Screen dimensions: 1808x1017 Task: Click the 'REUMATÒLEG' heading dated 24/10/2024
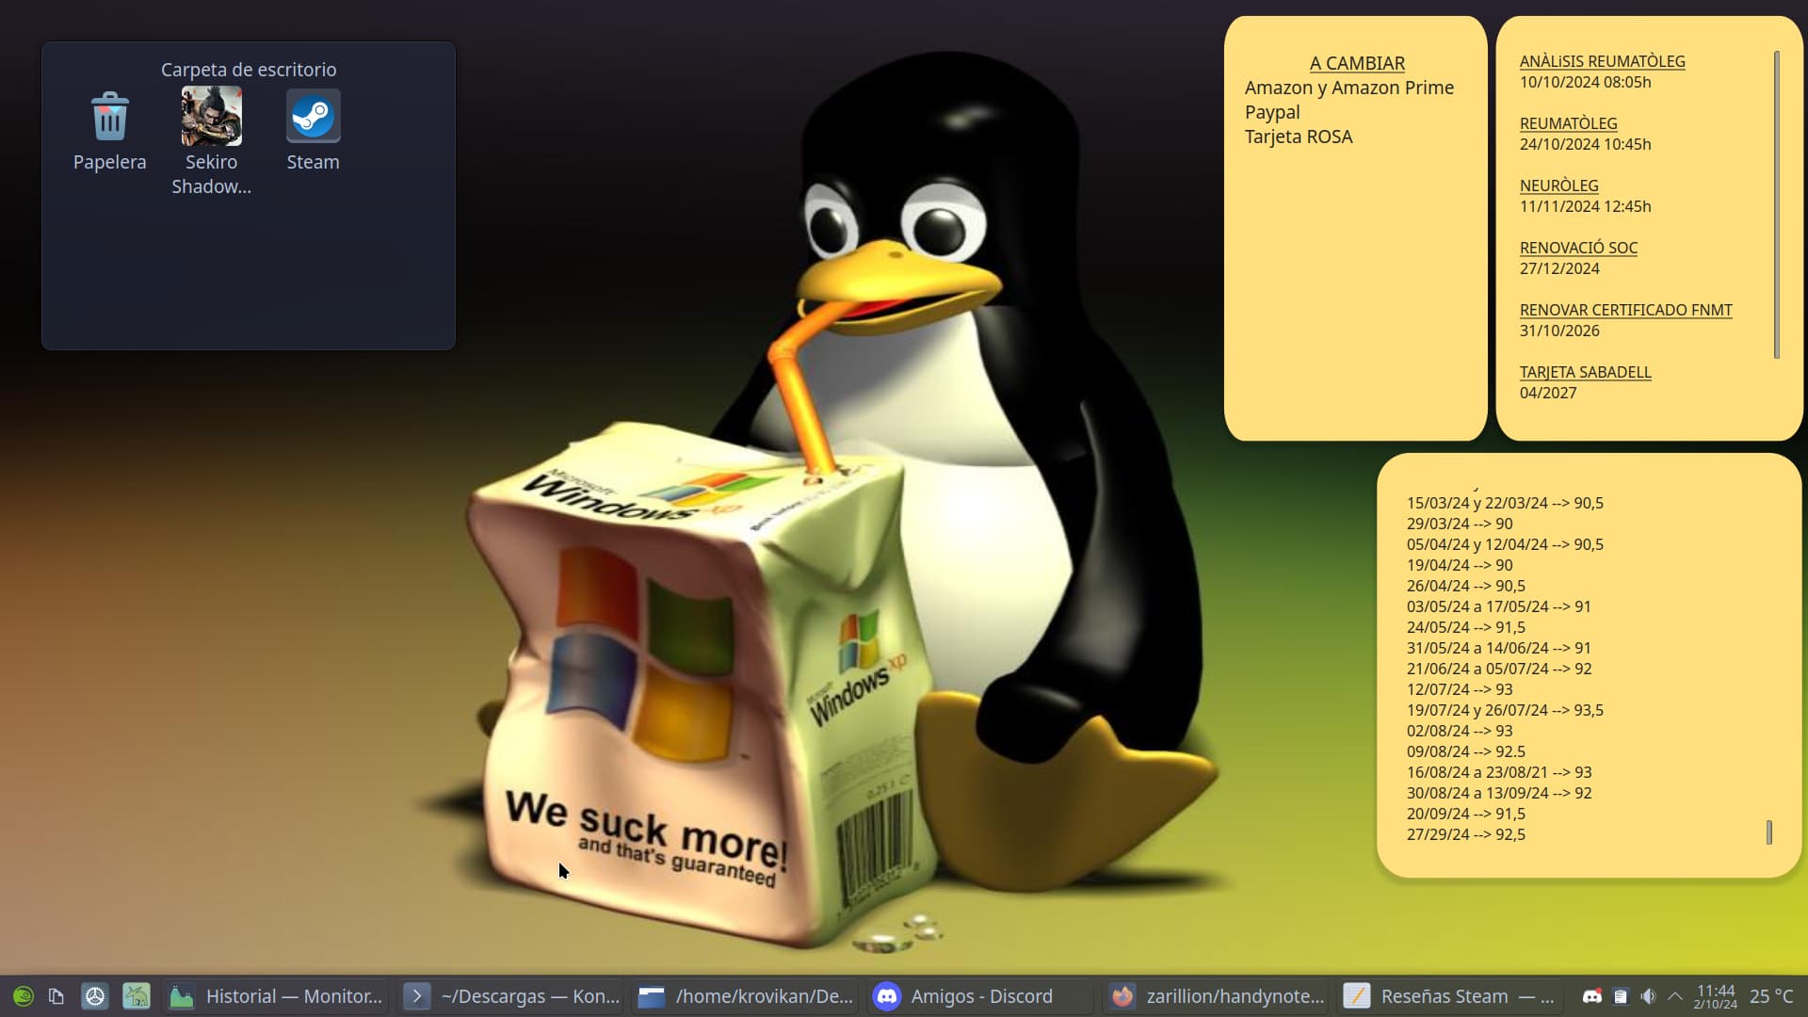click(1569, 123)
